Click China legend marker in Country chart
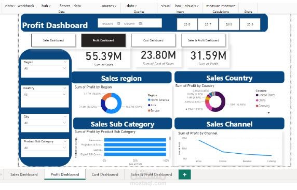This screenshot has width=297, height=190. coord(257,100)
